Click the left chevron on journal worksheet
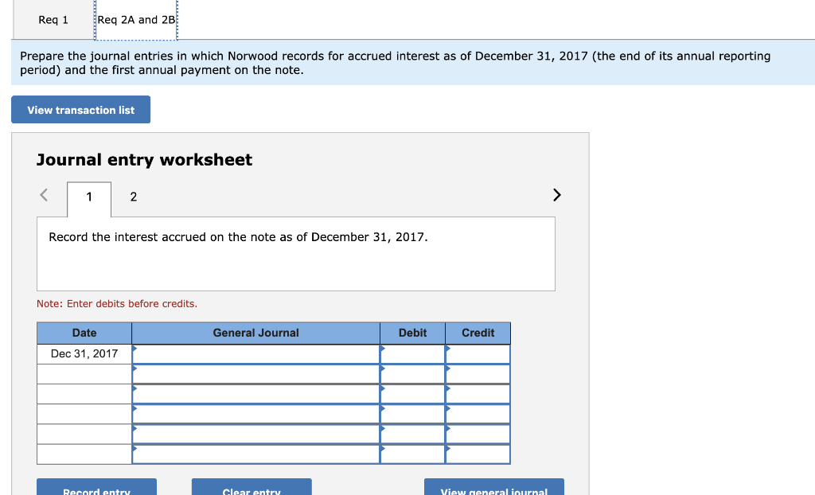The width and height of the screenshot is (815, 495). pyautogui.click(x=43, y=194)
